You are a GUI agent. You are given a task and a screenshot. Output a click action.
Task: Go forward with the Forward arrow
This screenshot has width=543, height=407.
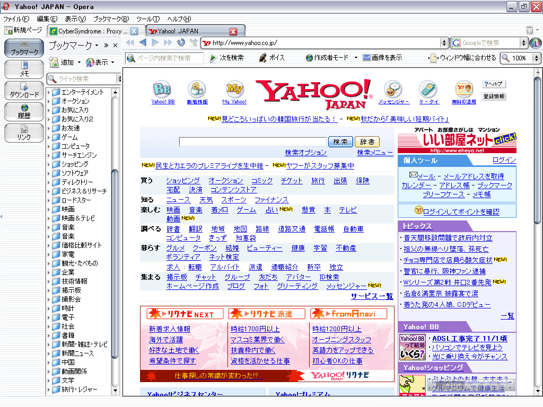tap(155, 42)
